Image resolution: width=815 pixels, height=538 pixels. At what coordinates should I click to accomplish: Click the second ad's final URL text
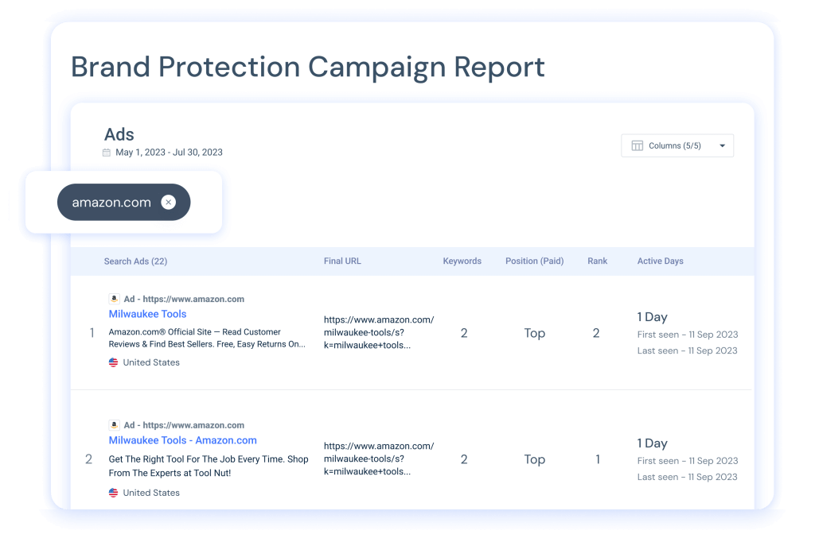point(378,459)
